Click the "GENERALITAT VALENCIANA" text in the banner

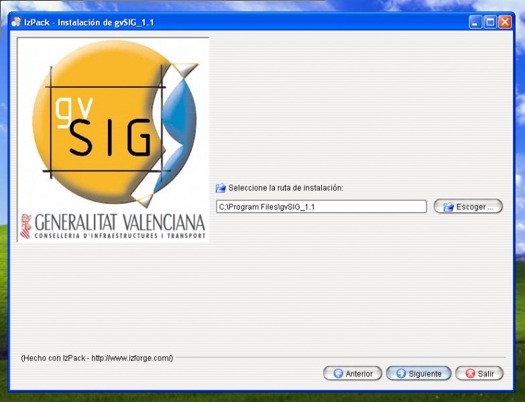point(119,222)
